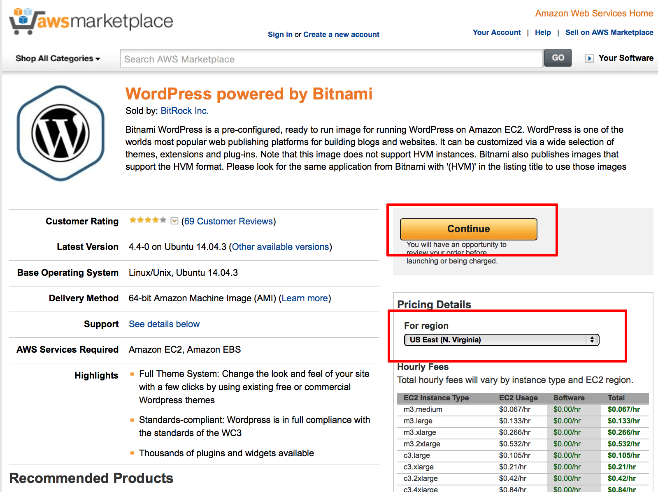Click the $0.105/hr EC2 usage for c3.large

click(x=515, y=455)
